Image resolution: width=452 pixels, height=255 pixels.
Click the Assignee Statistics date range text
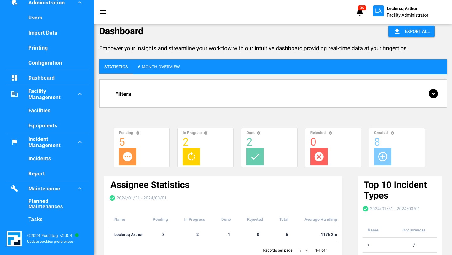[x=142, y=198]
